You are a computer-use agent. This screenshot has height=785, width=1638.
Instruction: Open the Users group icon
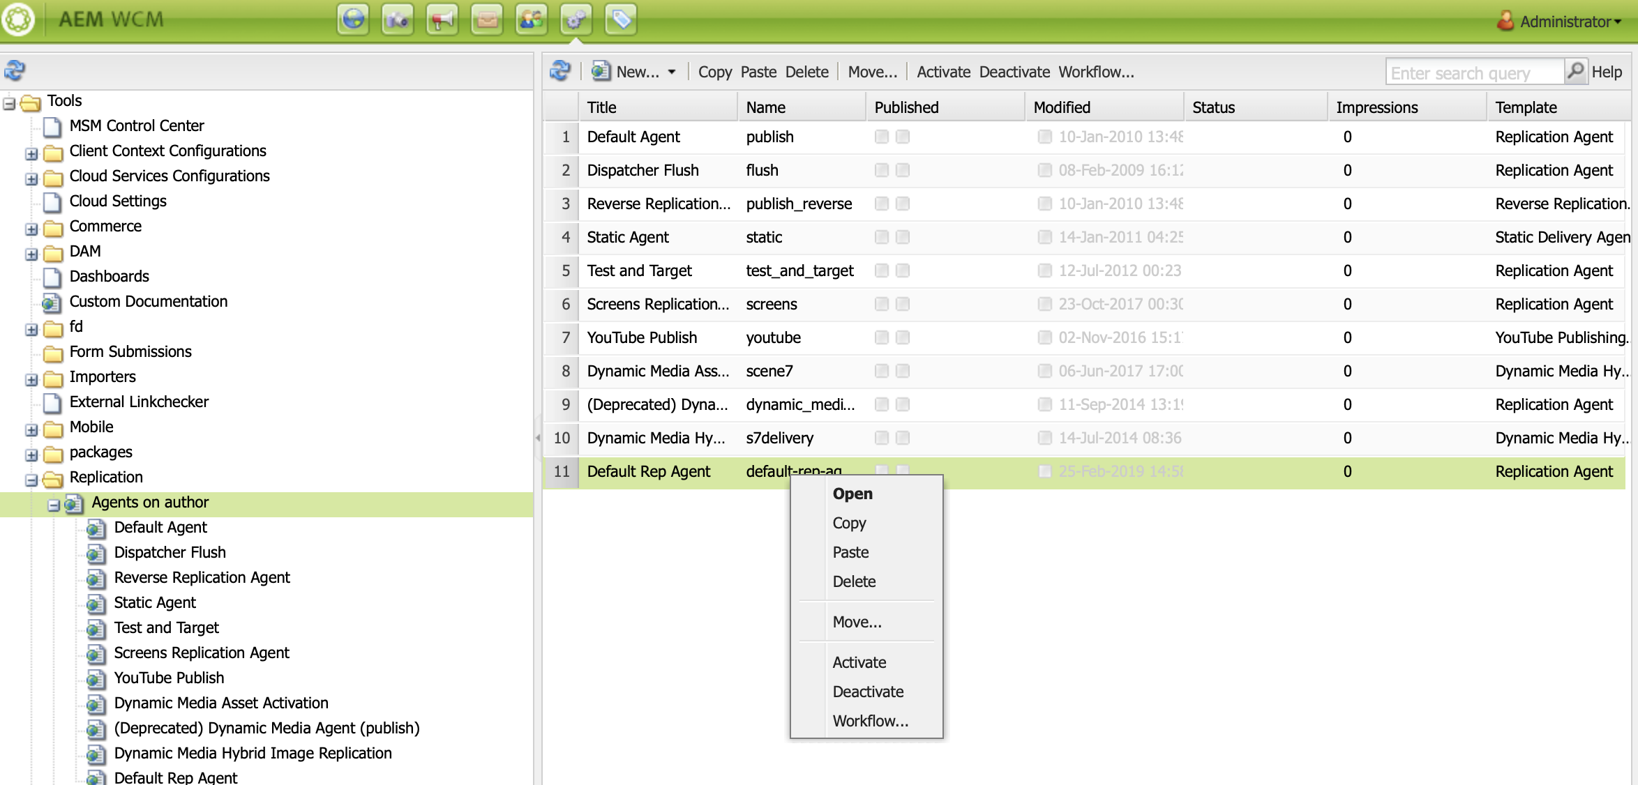tap(532, 20)
